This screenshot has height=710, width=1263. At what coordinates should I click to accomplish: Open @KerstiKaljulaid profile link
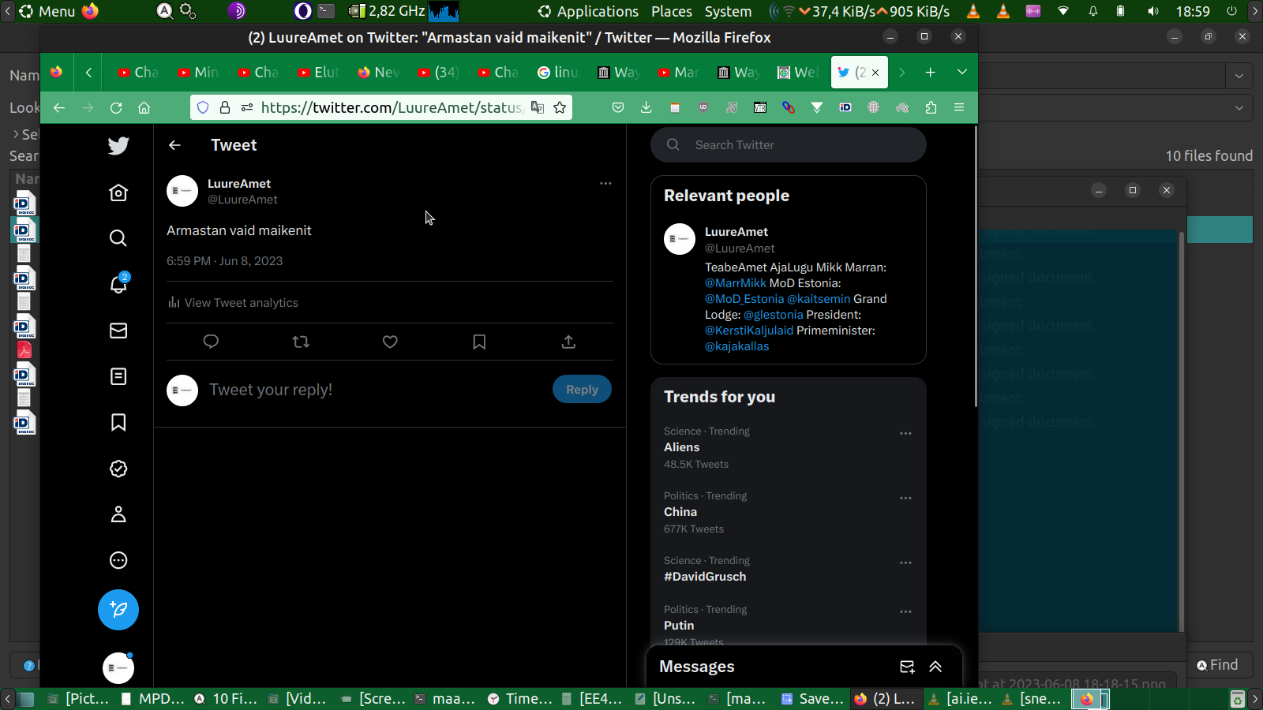(x=749, y=331)
